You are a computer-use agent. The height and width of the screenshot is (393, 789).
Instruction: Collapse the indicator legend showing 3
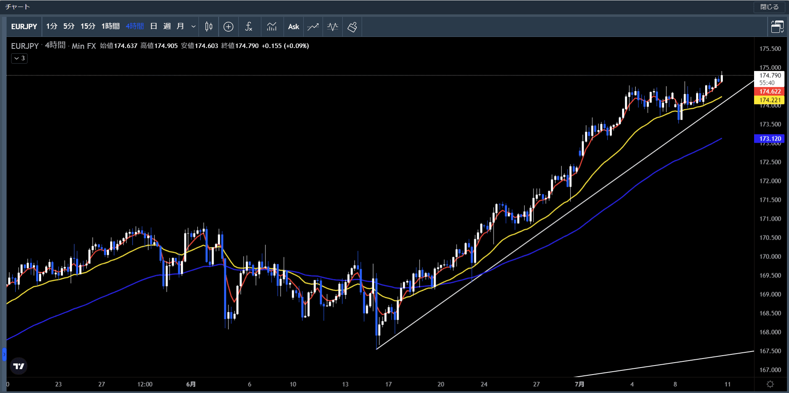19,58
